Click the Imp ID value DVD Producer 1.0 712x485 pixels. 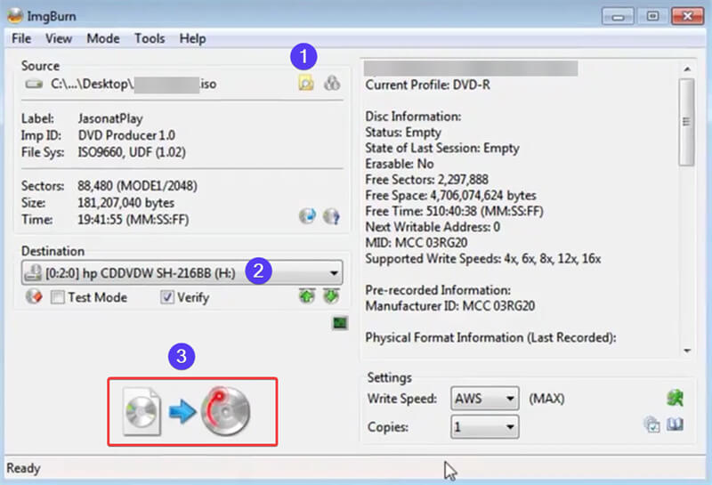tap(126, 135)
